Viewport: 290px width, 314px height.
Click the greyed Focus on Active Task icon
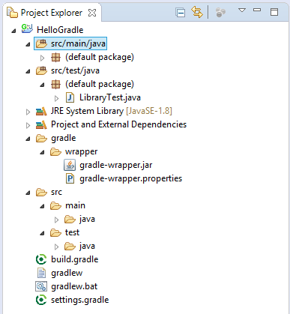pyautogui.click(x=220, y=12)
